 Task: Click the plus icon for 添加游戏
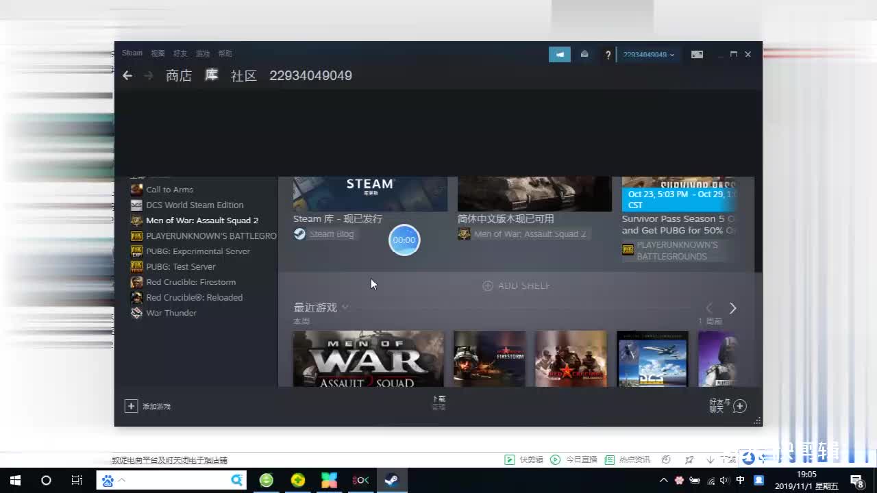(x=131, y=406)
